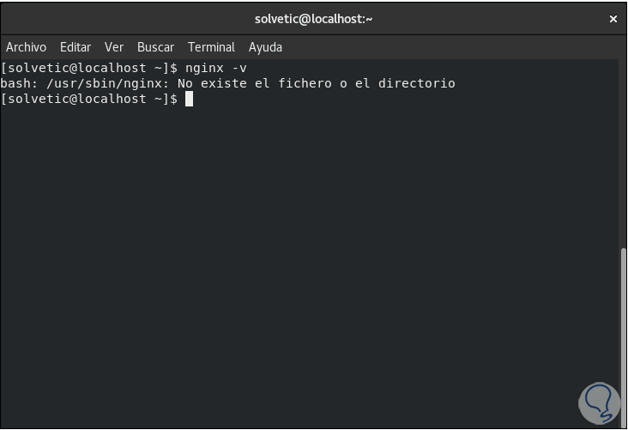The width and height of the screenshot is (628, 430).
Task: Click the first [solvetic@localhost ~]$ prompt
Action: pyautogui.click(x=89, y=68)
